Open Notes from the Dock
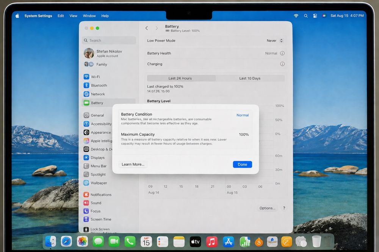379x252 pixels. pyautogui.click(x=179, y=241)
